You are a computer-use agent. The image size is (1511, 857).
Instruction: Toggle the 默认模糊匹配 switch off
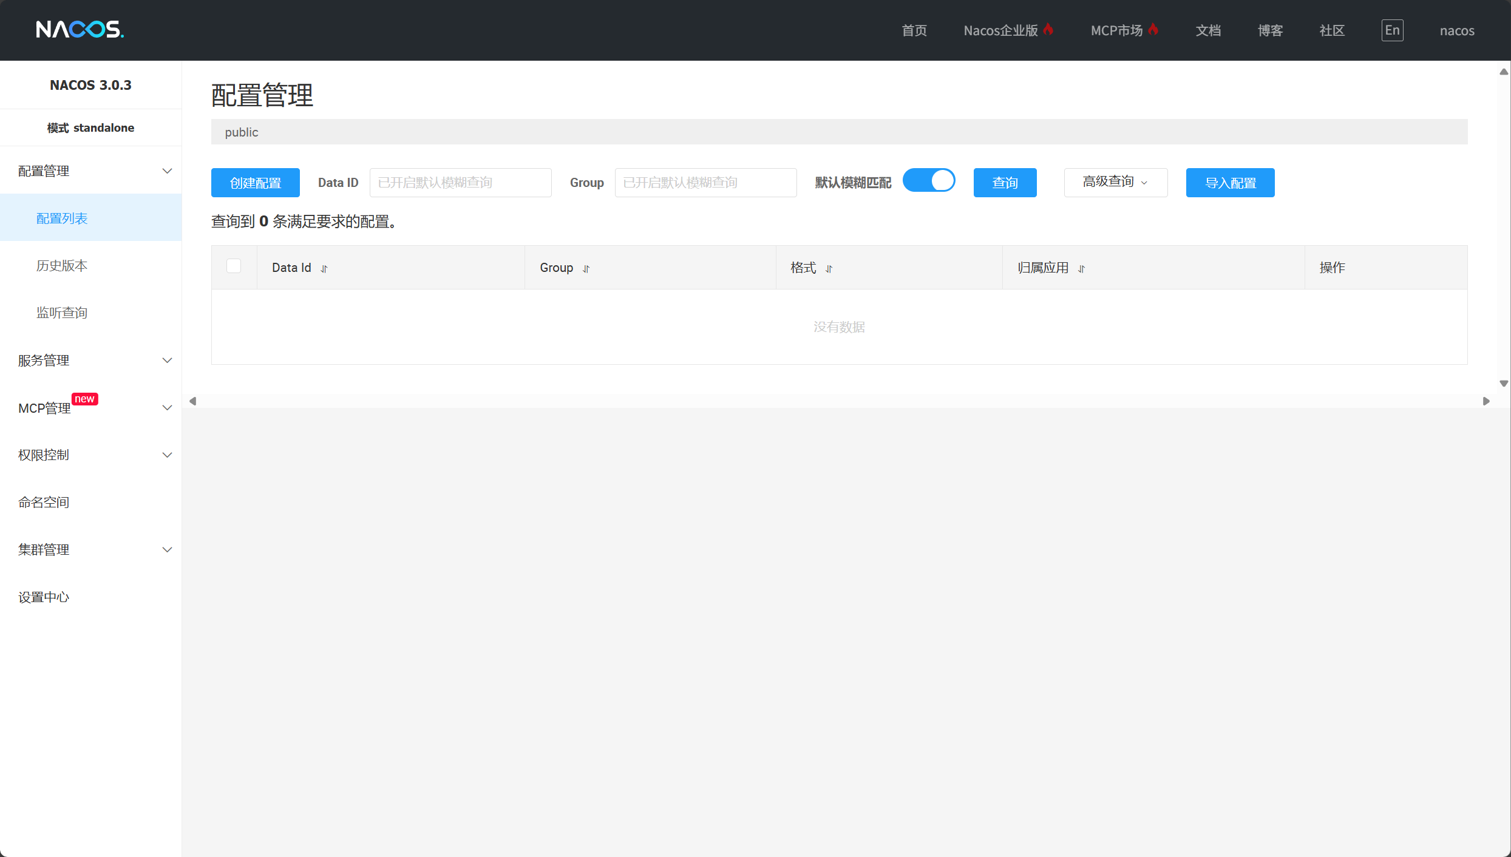[929, 181]
